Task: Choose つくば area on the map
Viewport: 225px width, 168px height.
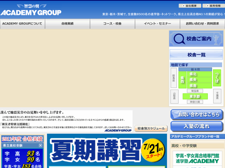Action: (217, 78)
